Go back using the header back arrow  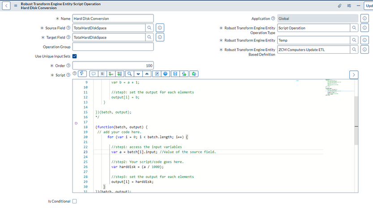[6, 6]
